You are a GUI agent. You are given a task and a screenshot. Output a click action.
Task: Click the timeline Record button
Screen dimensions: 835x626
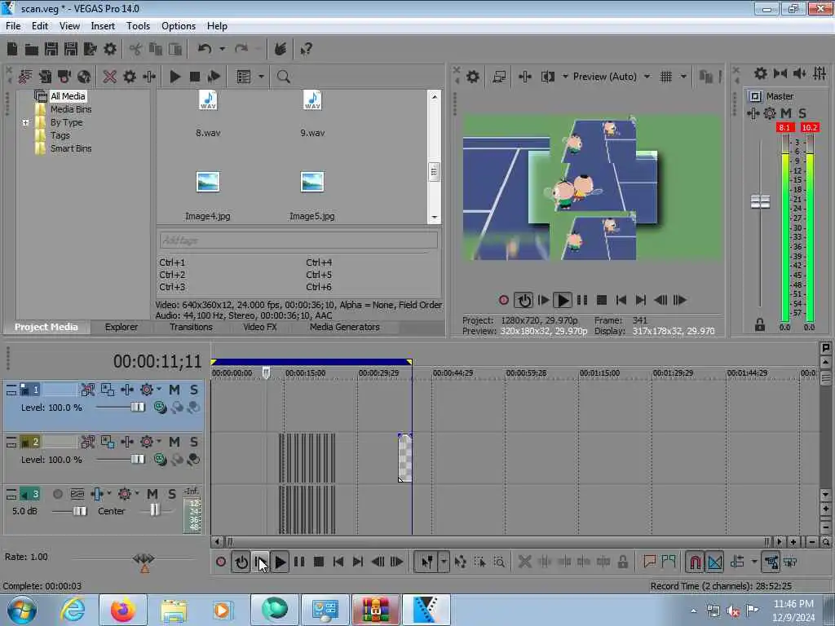tap(221, 562)
